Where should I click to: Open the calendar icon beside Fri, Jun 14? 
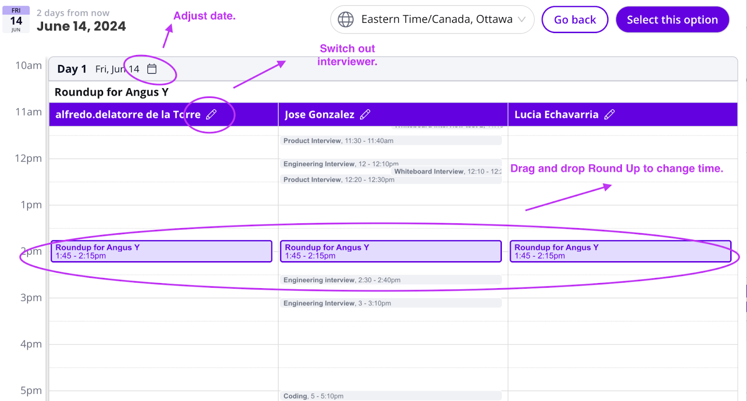pyautogui.click(x=152, y=69)
